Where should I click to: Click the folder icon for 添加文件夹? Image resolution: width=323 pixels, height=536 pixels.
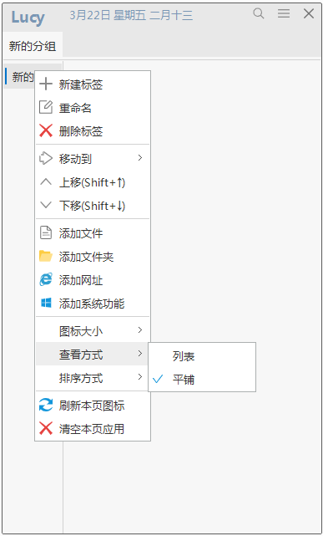pos(46,257)
